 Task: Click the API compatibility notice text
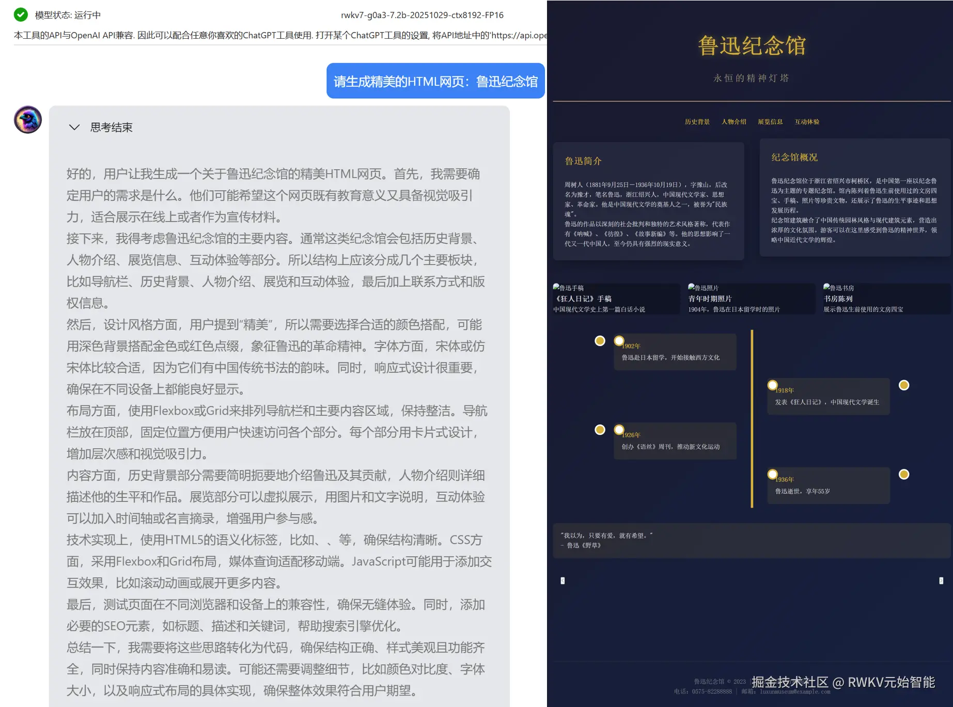pos(280,35)
